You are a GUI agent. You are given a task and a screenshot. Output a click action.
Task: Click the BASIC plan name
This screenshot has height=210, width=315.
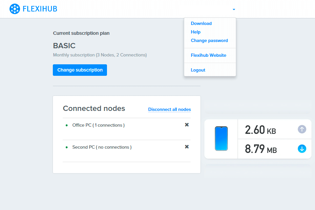[64, 46]
